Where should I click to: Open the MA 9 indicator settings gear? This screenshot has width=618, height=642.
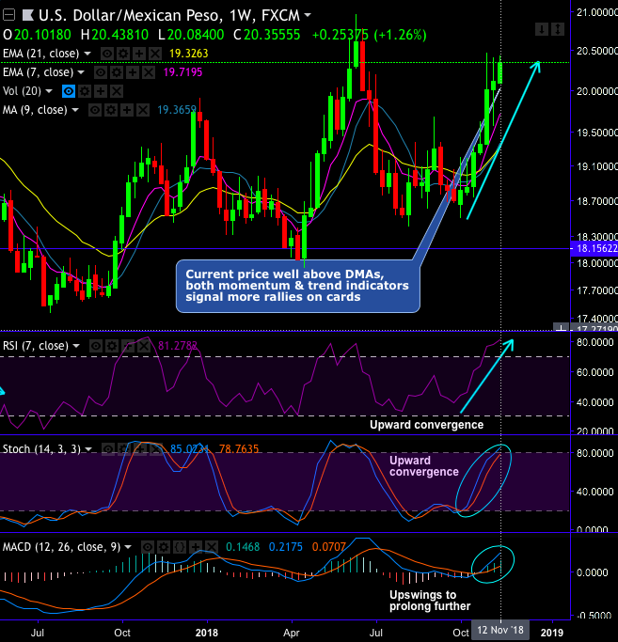click(x=109, y=110)
